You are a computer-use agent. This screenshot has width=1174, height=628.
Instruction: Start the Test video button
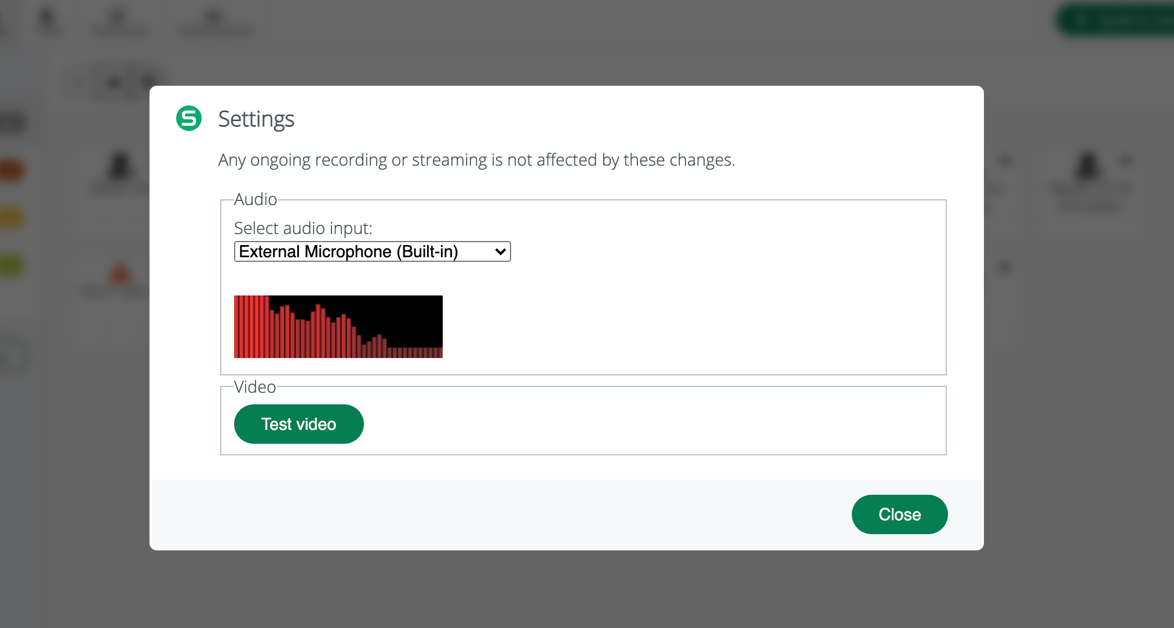pyautogui.click(x=299, y=424)
